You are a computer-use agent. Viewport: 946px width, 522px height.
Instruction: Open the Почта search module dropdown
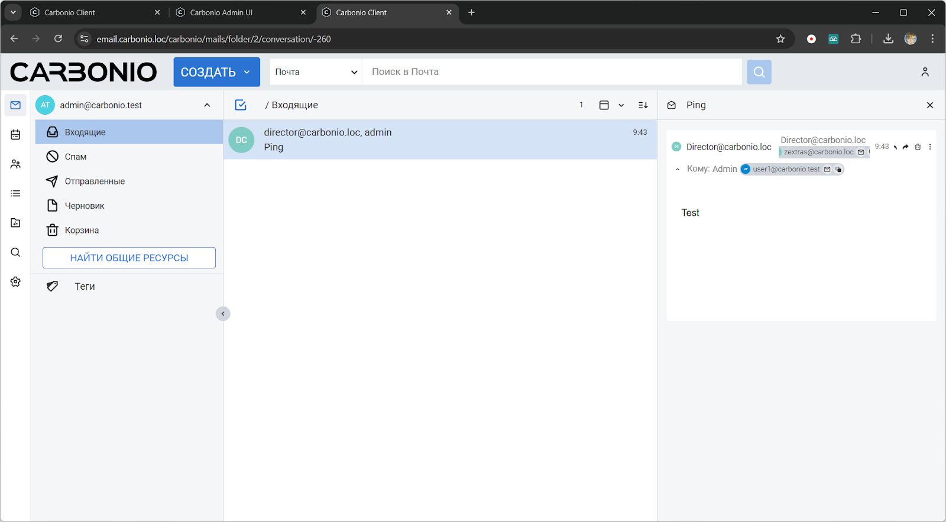pyautogui.click(x=316, y=72)
